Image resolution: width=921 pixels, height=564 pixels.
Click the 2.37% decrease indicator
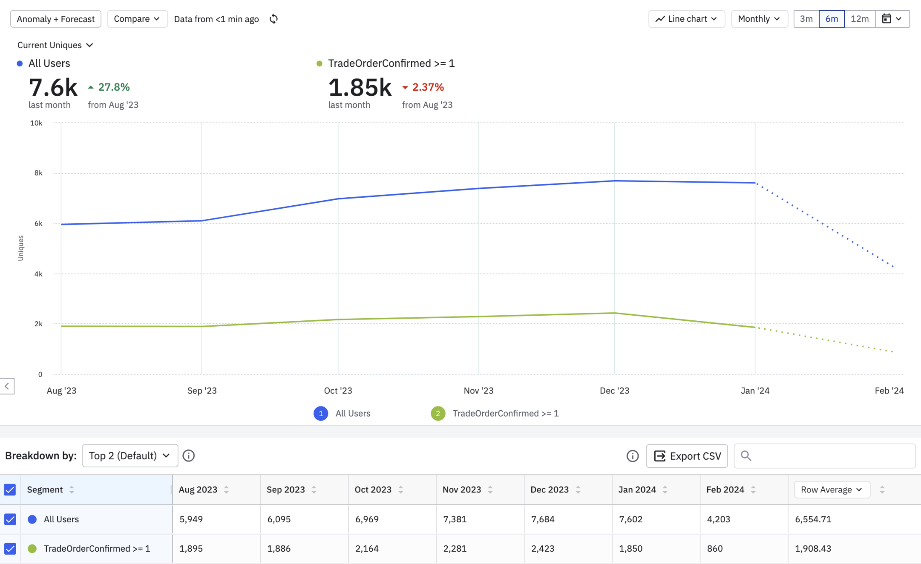pyautogui.click(x=423, y=87)
